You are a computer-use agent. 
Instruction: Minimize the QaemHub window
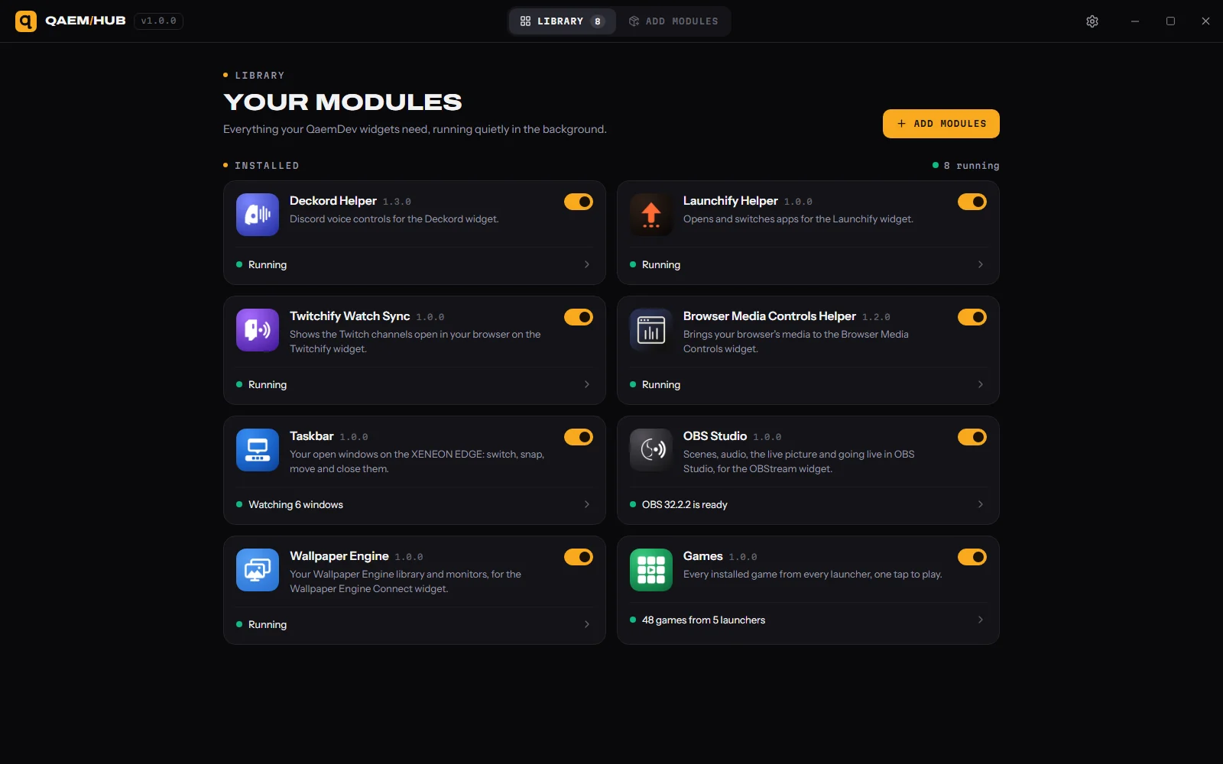point(1135,21)
